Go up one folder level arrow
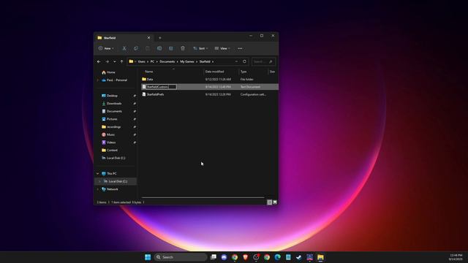Screen dimensions: 468x263 122,61
